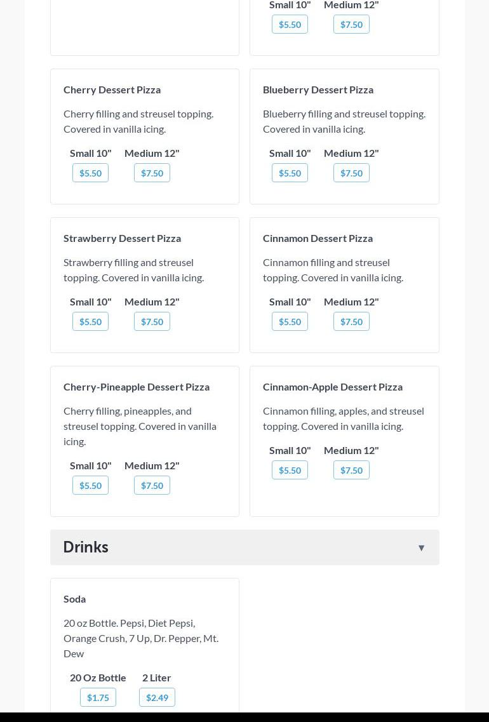Pick Cinnamon Dessert Pizza Medium $7.50
This screenshot has width=489, height=722.
pyautogui.click(x=351, y=321)
